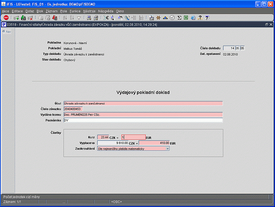275x207 pixels.
Task: Click the triangle pyramid icon
Action: pos(165,18)
